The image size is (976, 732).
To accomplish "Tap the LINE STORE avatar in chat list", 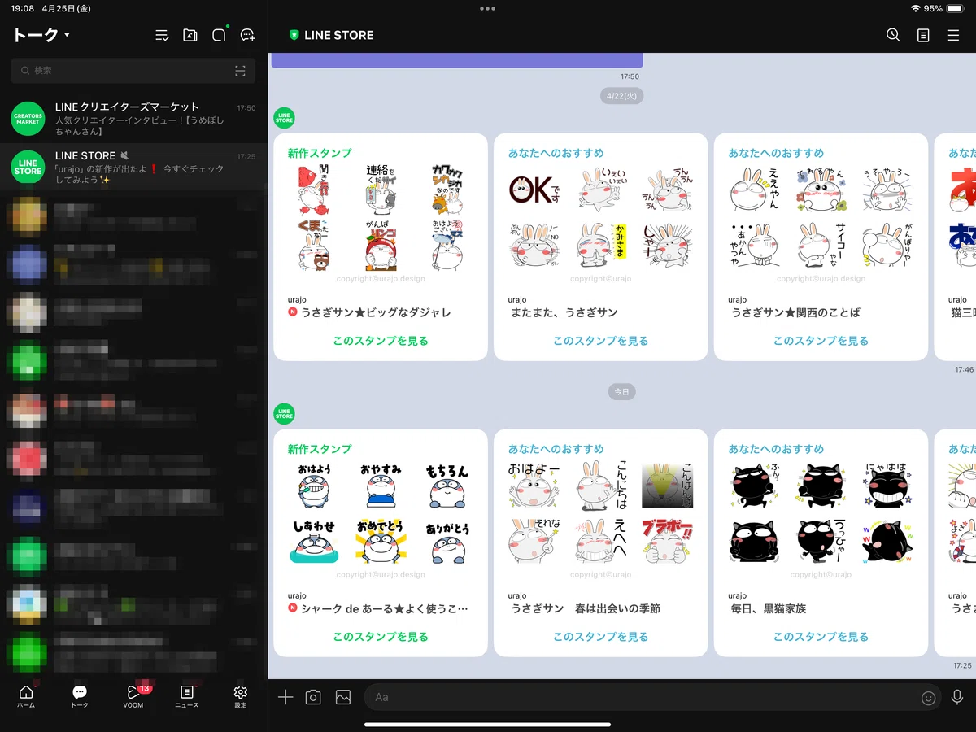I will pyautogui.click(x=28, y=167).
